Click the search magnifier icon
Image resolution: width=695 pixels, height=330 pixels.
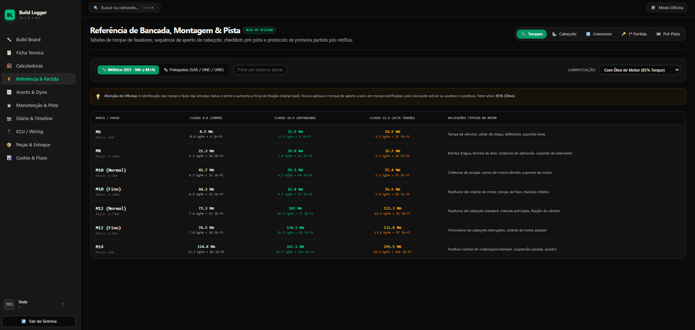click(96, 8)
